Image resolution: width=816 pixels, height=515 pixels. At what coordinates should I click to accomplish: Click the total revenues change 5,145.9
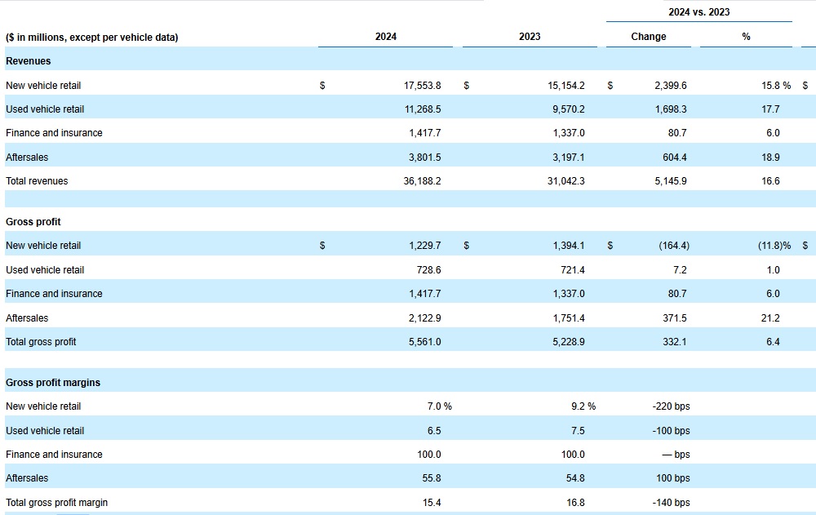tap(671, 181)
